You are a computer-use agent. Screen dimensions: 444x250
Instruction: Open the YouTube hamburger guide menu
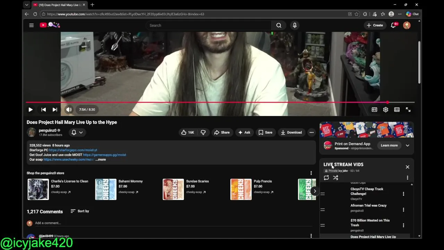[31, 25]
